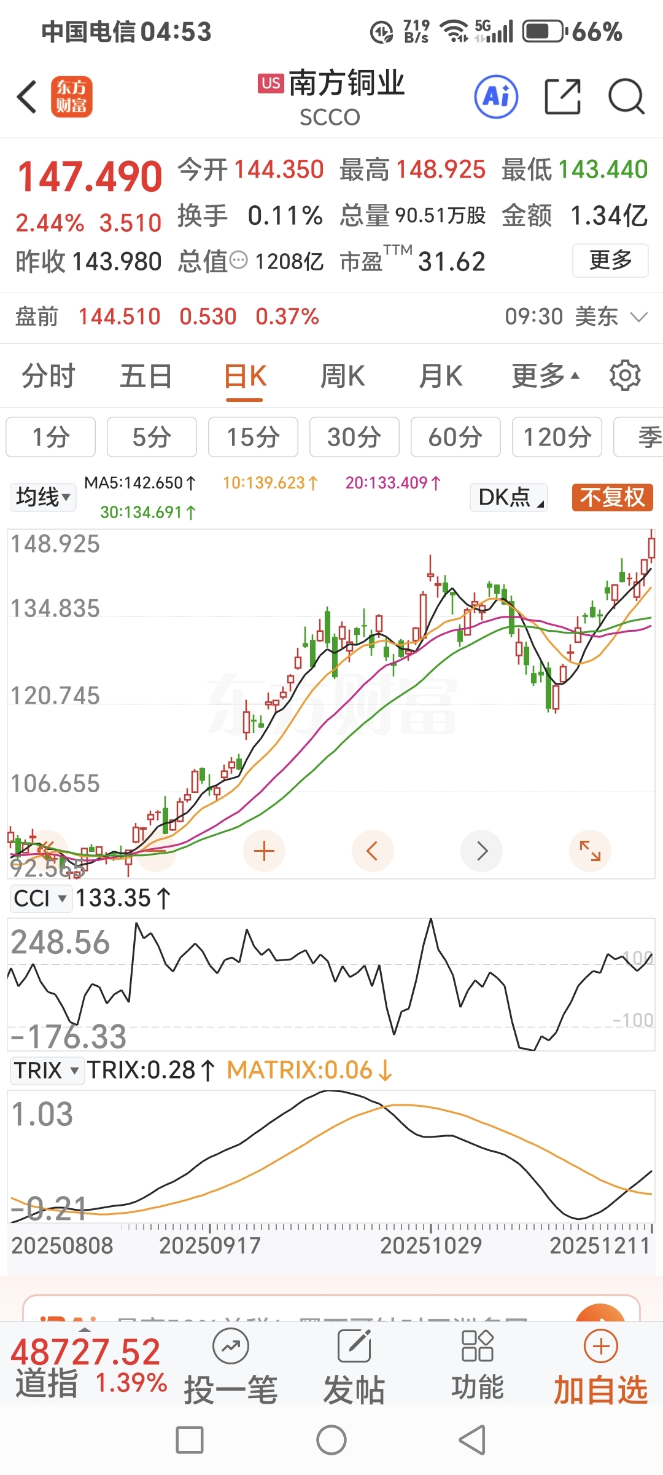Expand the 盘前 pre-market chevron
The width and height of the screenshot is (663, 1475).
pyautogui.click(x=638, y=317)
